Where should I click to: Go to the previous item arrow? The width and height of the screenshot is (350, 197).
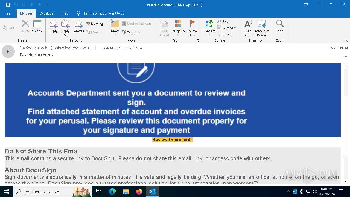click(x=32, y=4)
